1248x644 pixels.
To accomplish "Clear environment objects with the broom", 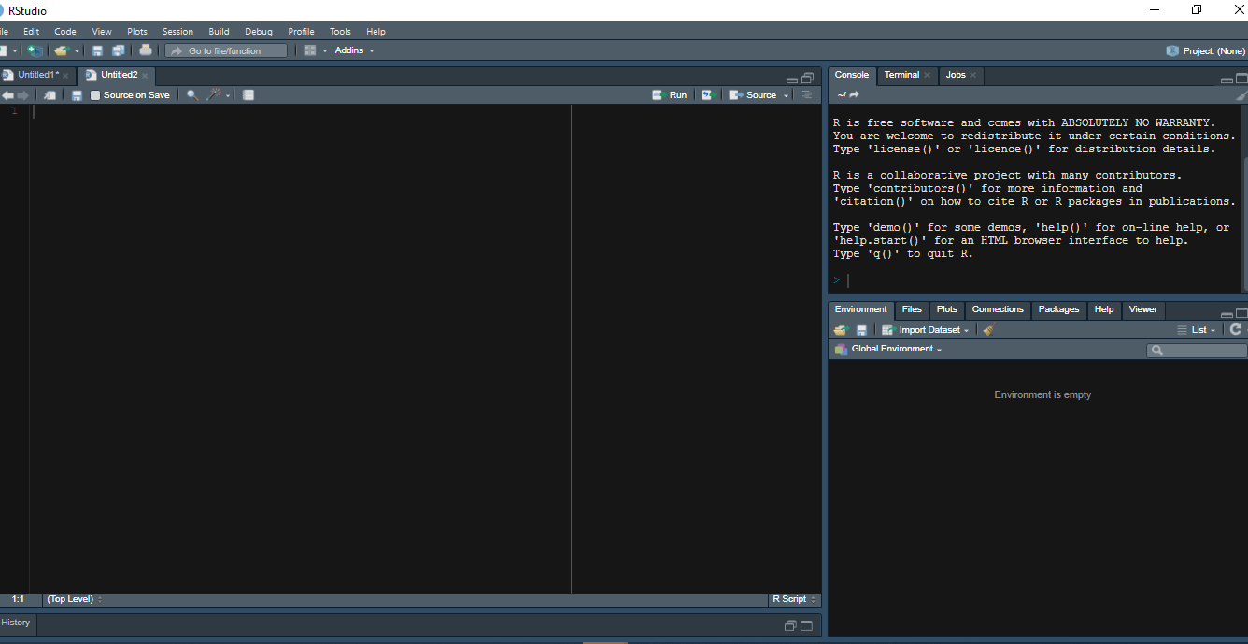I will (988, 330).
